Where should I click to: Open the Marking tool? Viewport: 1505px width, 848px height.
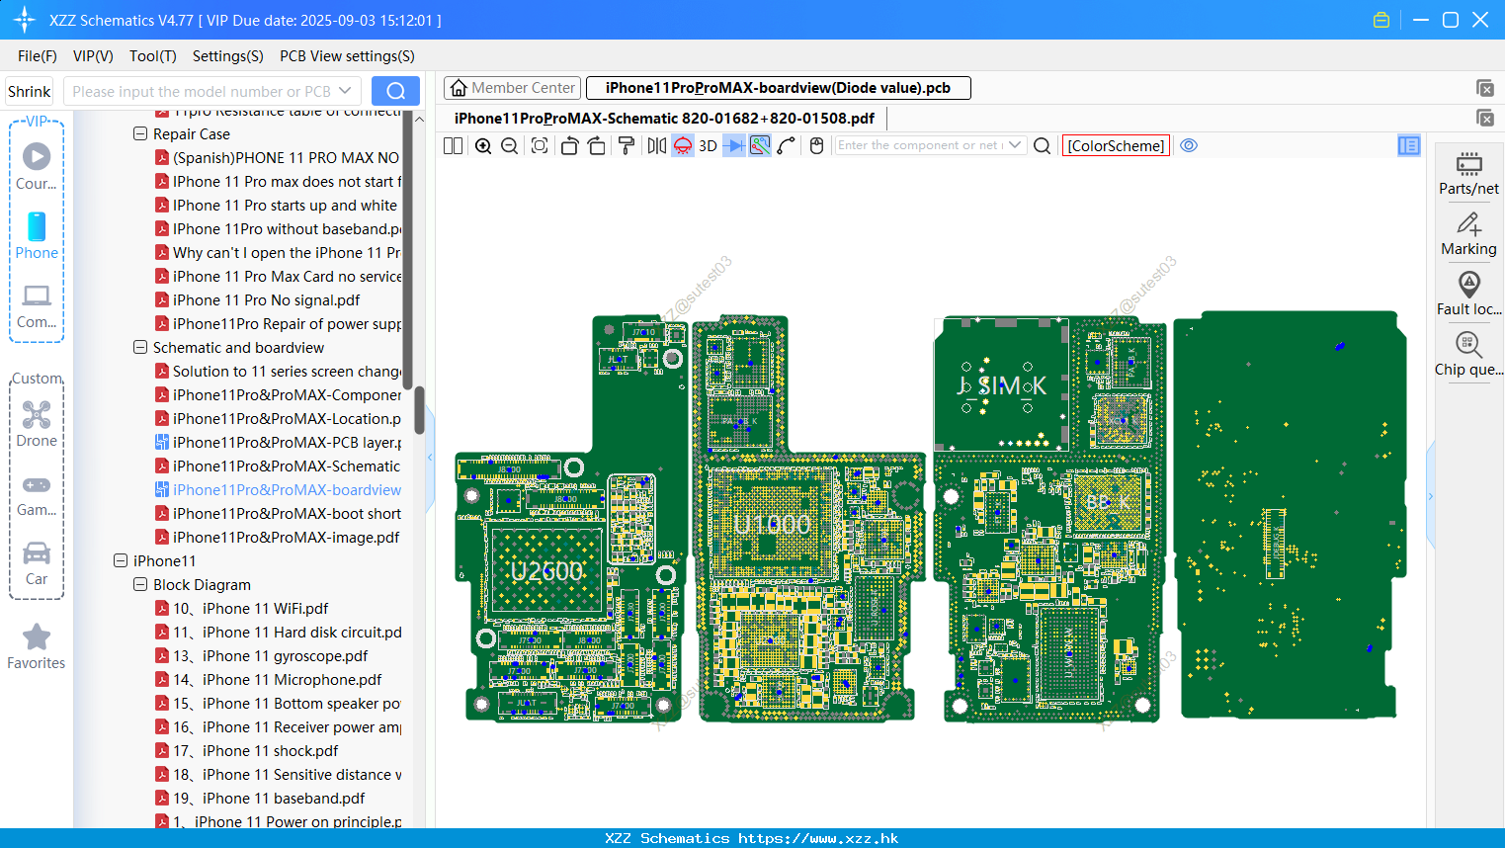[1468, 234]
